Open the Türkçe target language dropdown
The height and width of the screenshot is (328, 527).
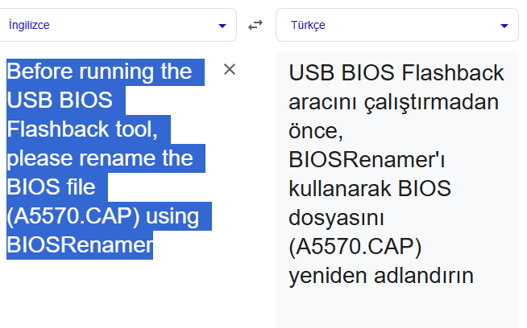pyautogui.click(x=387, y=25)
